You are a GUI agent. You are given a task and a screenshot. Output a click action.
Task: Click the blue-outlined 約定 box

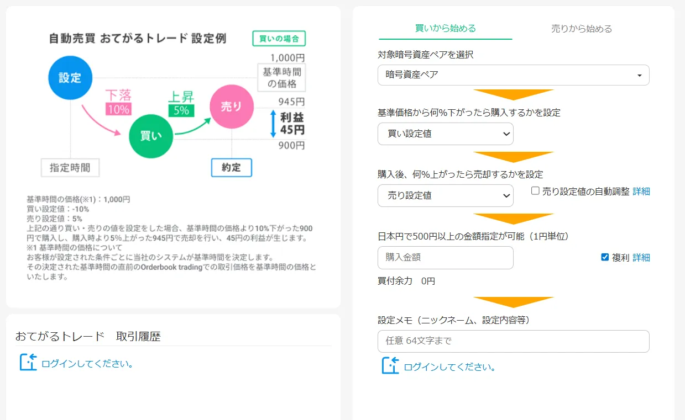pyautogui.click(x=231, y=168)
